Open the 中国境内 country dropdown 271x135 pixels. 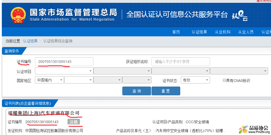pyautogui.click(x=50, y=80)
